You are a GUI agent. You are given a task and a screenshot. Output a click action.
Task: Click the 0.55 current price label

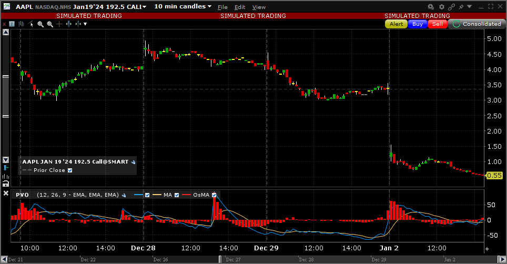(x=494, y=176)
